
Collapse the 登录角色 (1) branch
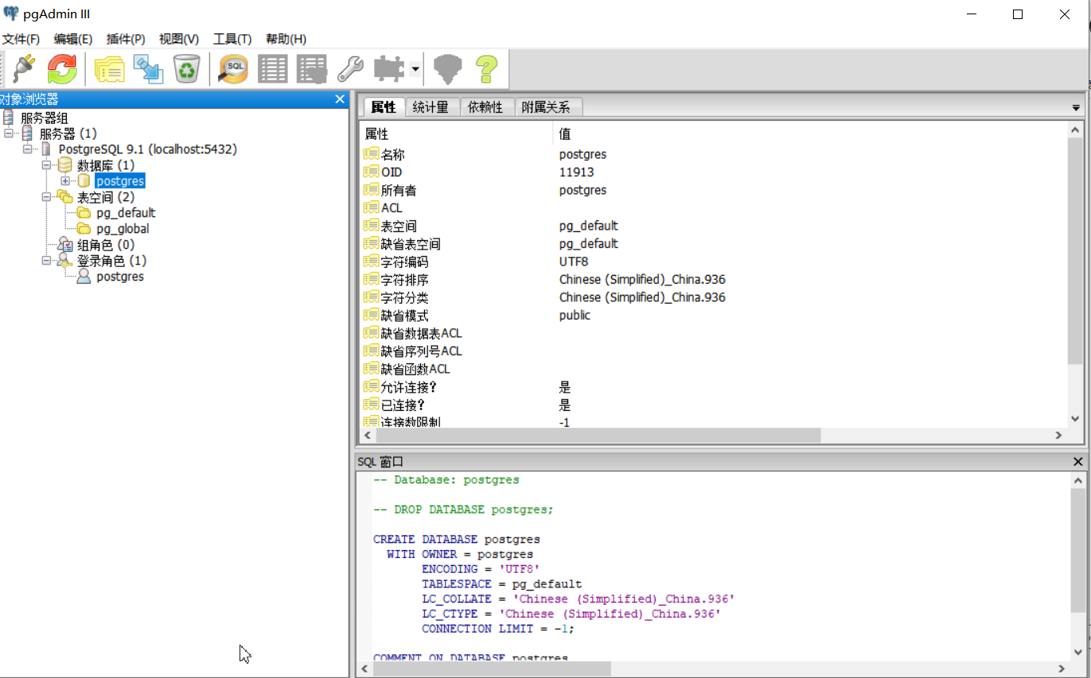(46, 261)
